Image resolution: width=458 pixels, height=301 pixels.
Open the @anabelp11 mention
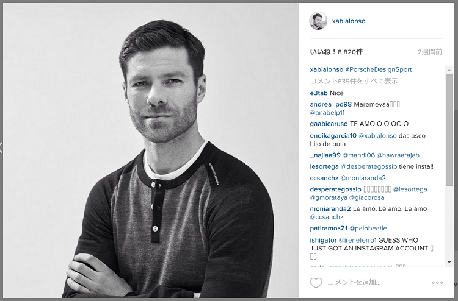327,113
